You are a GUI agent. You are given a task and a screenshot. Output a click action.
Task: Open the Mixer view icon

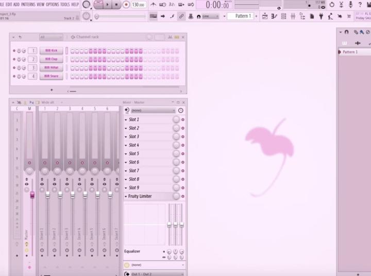tap(293, 16)
